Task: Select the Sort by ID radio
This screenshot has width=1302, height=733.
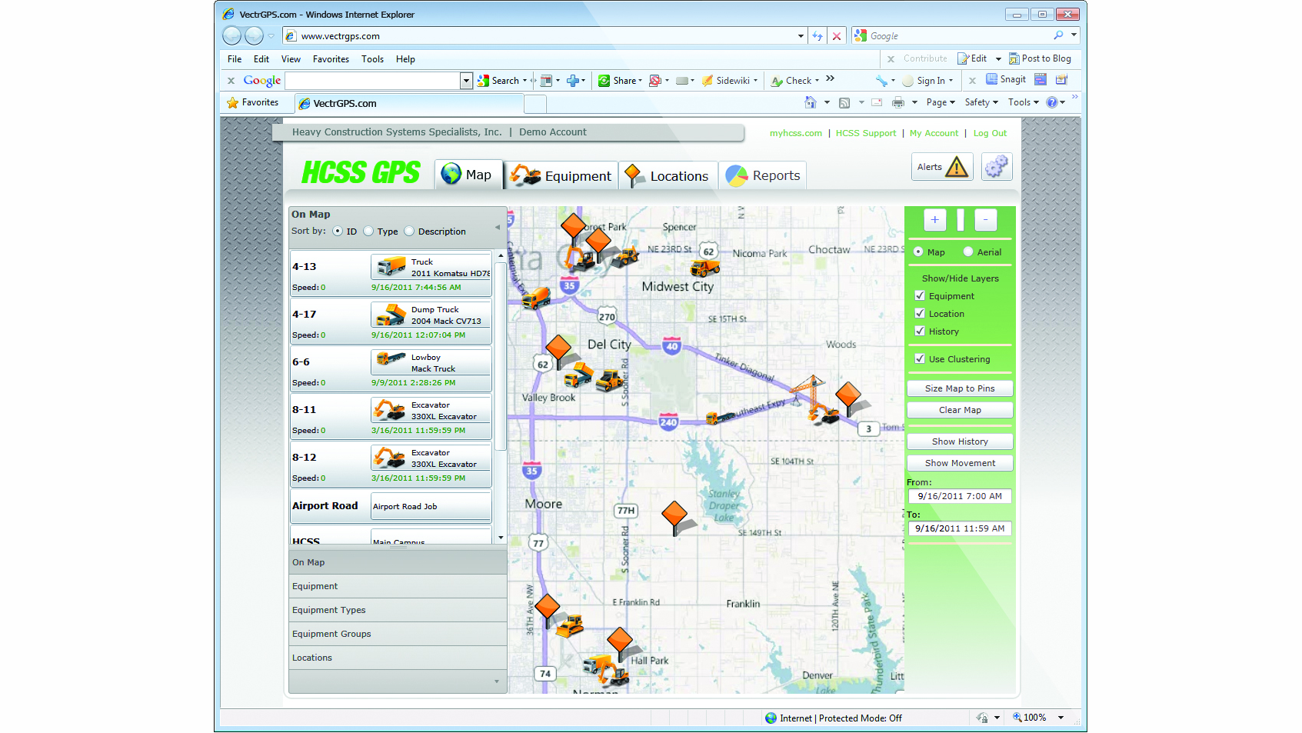Action: click(338, 232)
